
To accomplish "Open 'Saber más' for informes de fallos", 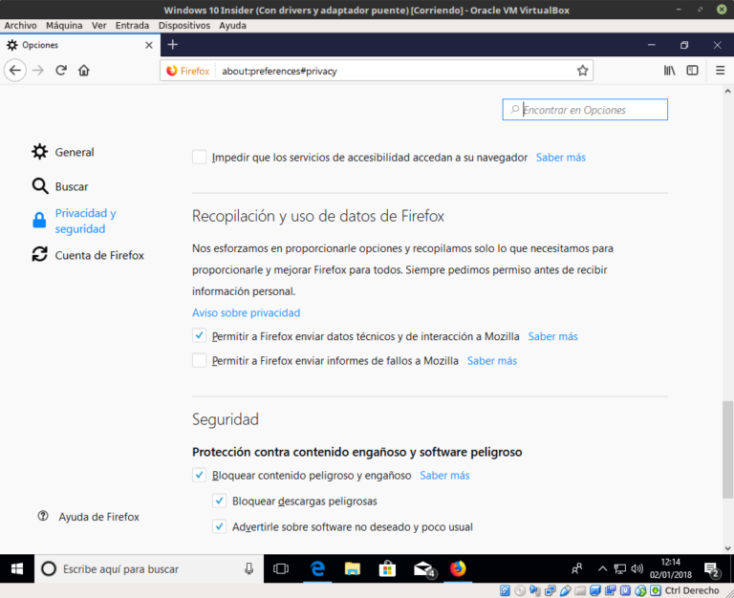I will [492, 361].
